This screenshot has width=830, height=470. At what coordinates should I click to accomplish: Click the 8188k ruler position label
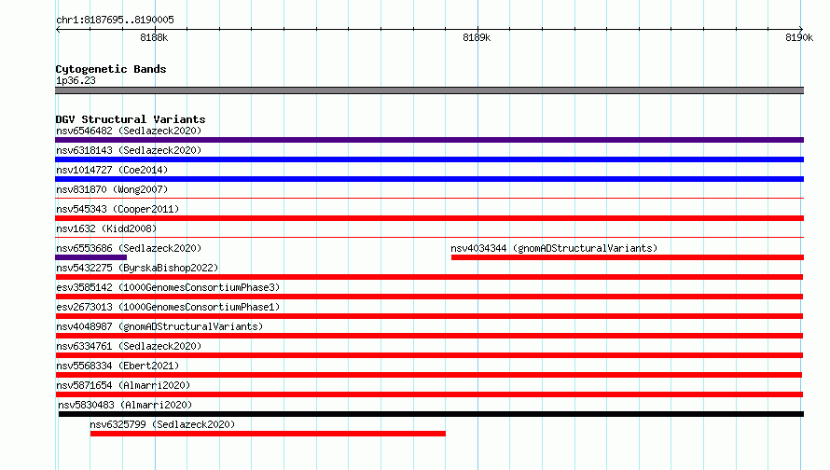(x=154, y=37)
